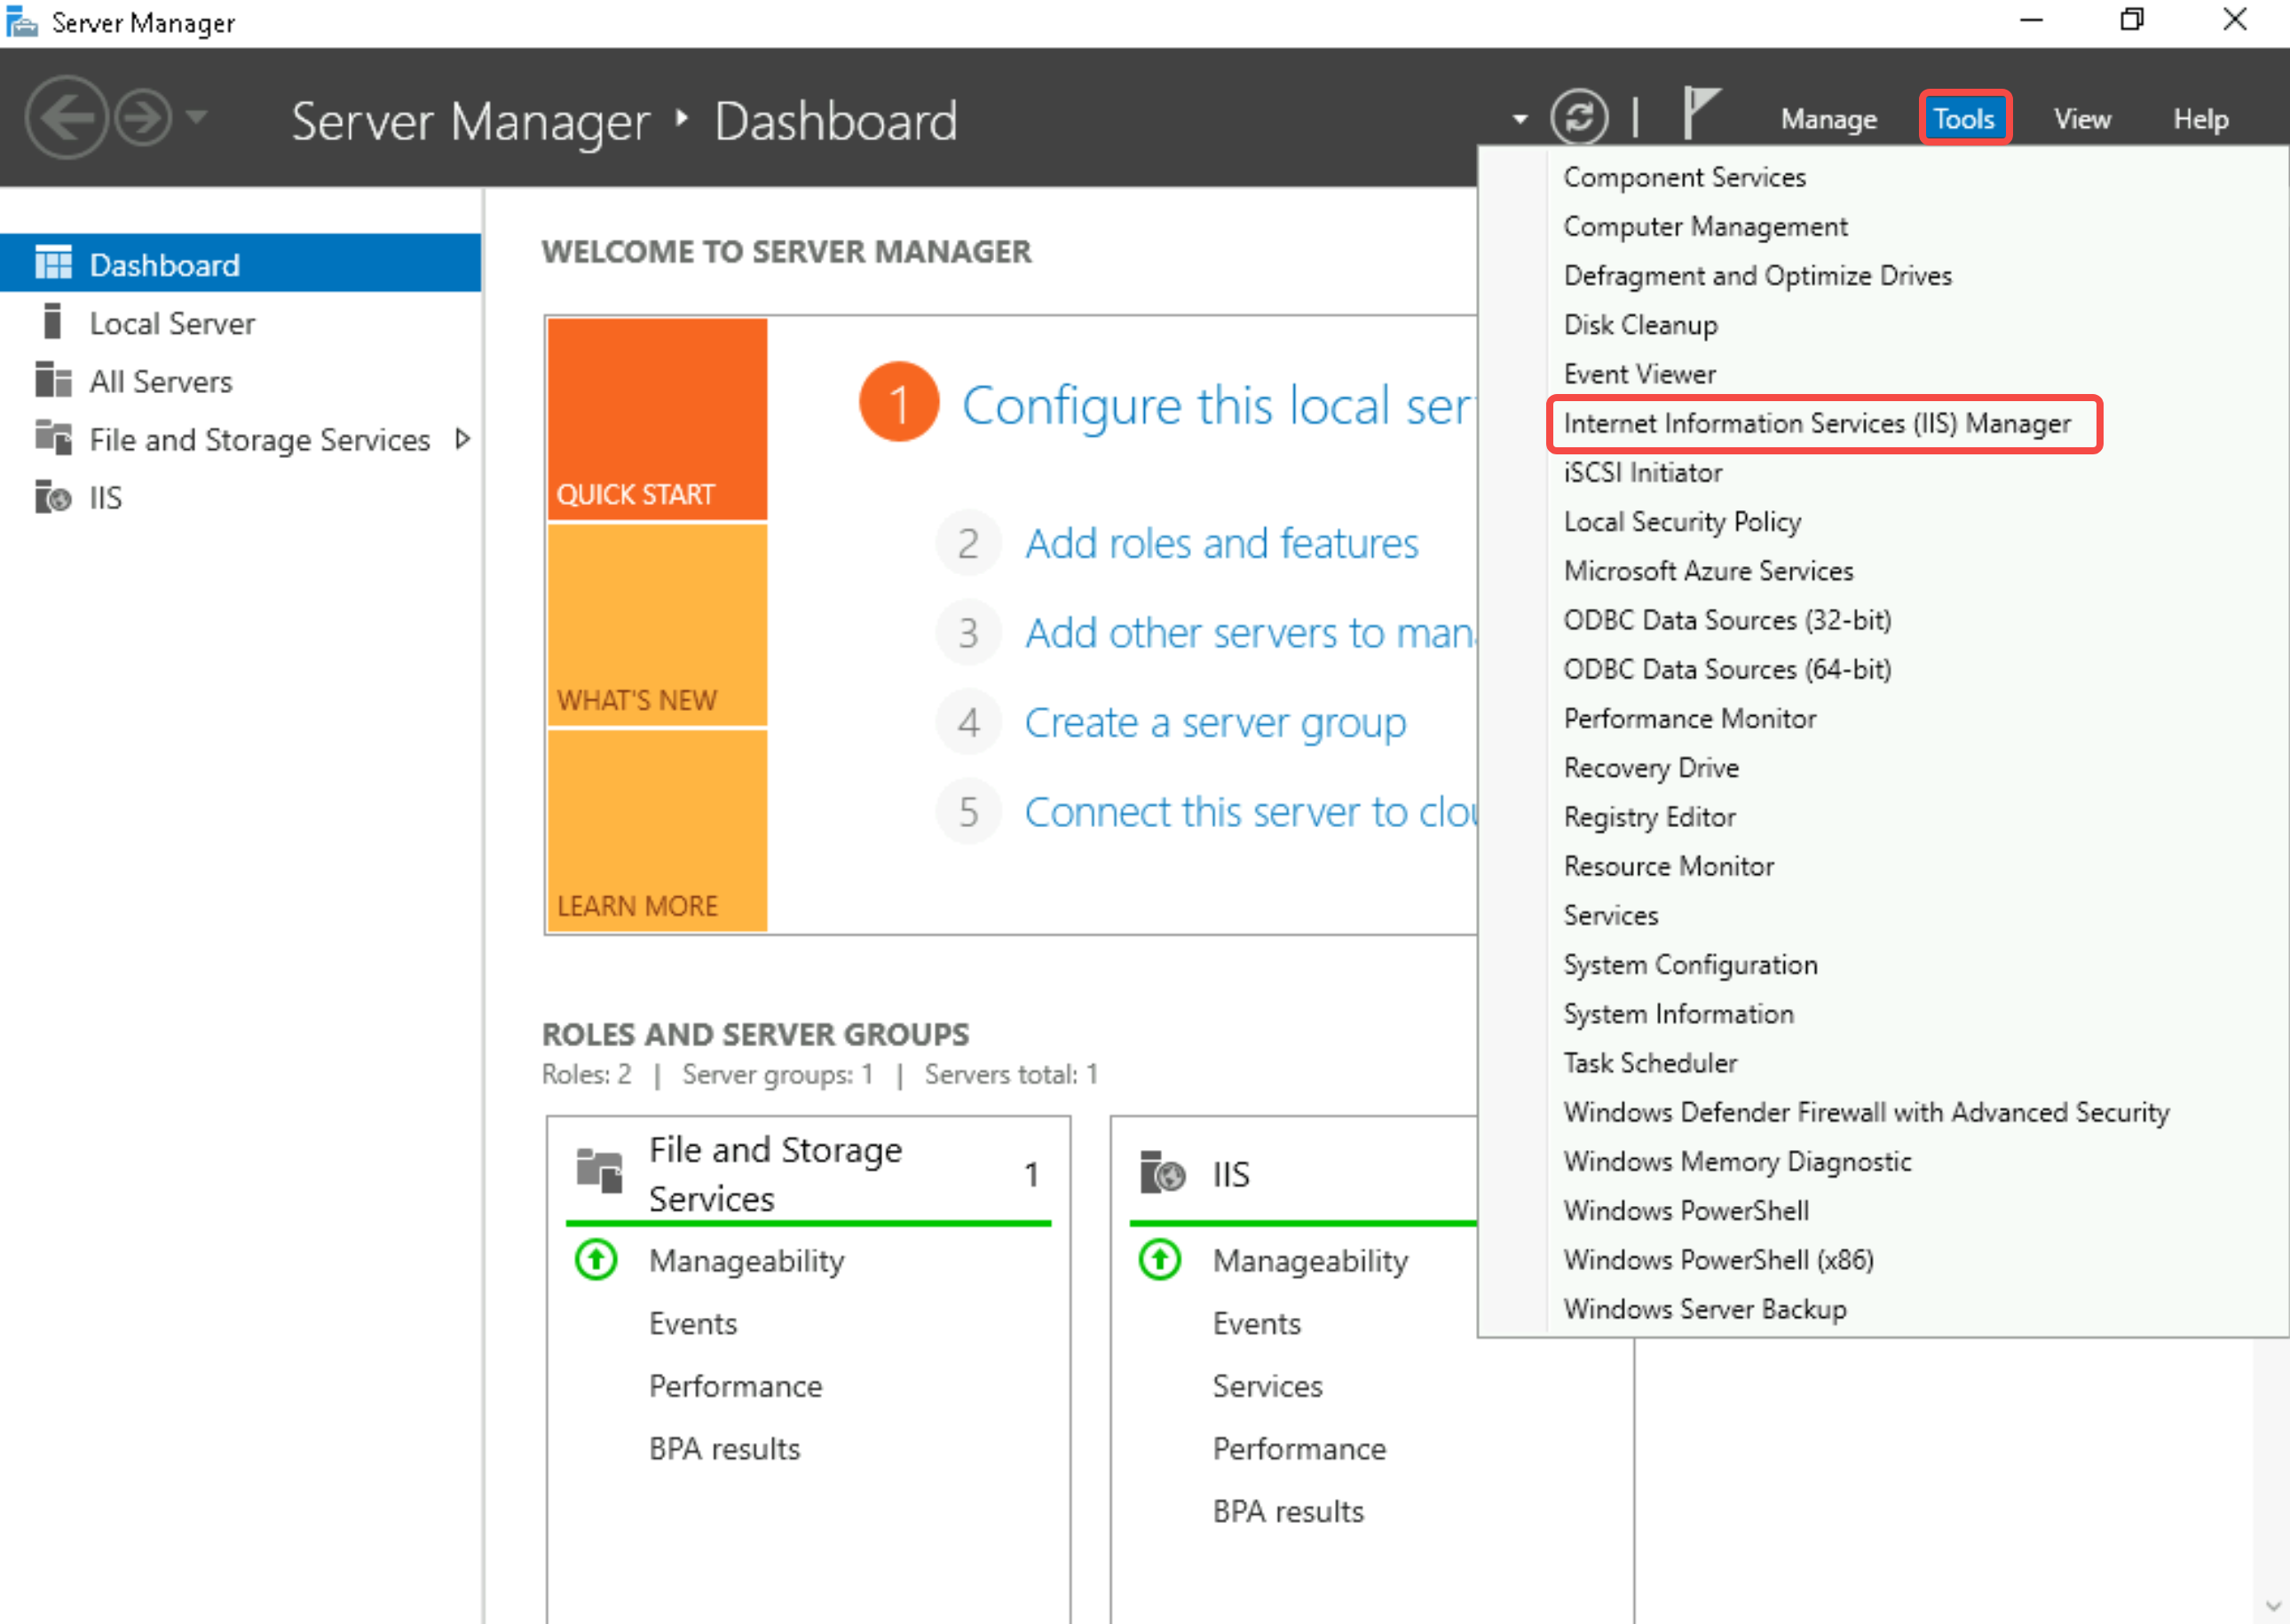This screenshot has width=2290, height=1624.
Task: Open BPA results in IIS tile
Action: tap(1287, 1511)
